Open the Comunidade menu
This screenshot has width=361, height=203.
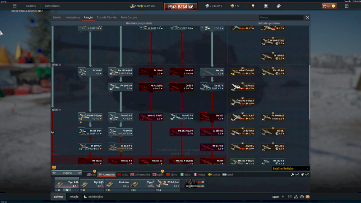click(52, 6)
